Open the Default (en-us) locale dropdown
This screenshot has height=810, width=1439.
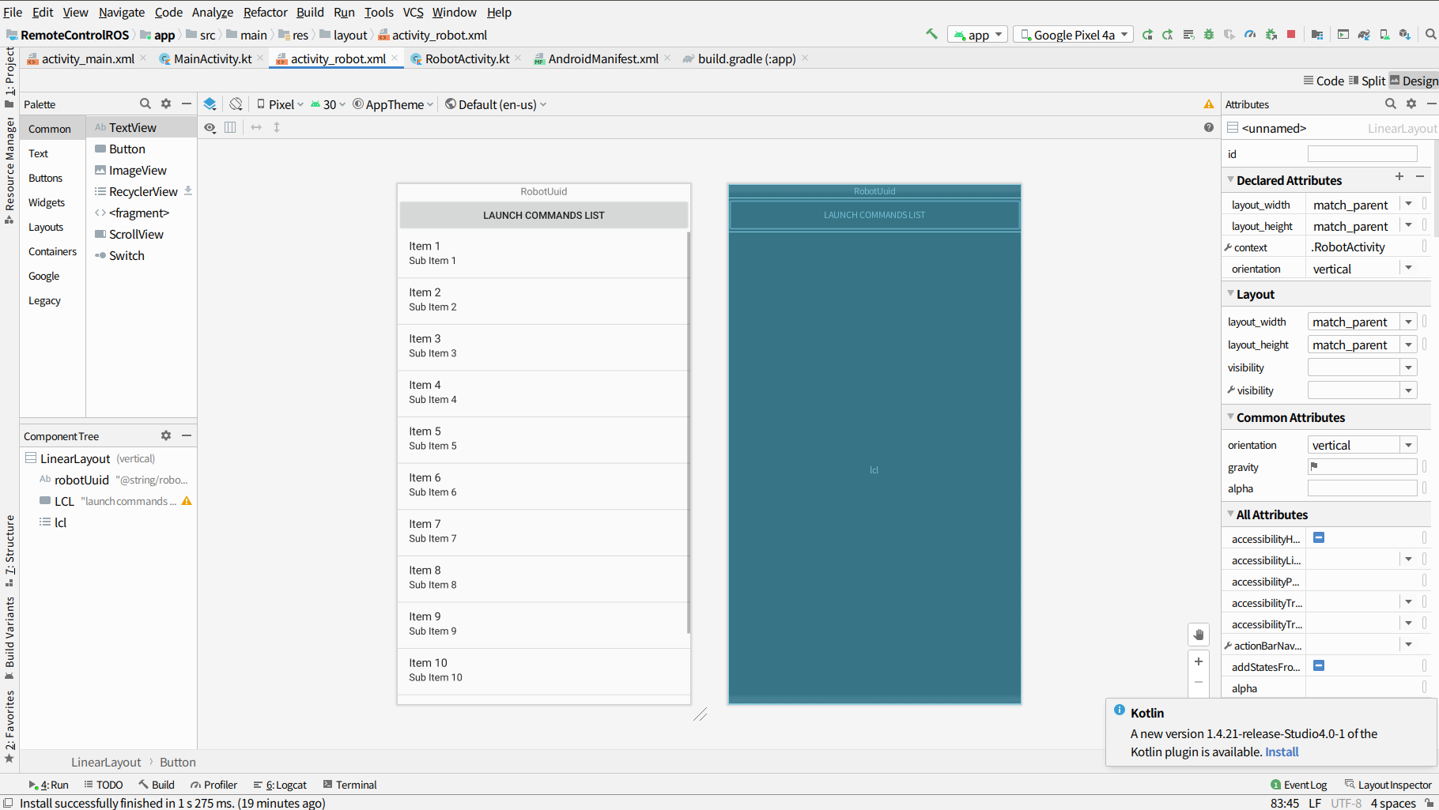pyautogui.click(x=496, y=104)
